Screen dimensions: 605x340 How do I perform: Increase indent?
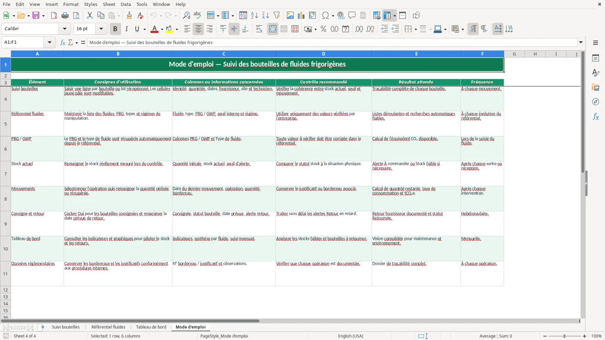pos(384,29)
